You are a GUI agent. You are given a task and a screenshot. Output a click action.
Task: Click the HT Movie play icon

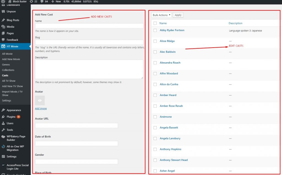coord(3,46)
